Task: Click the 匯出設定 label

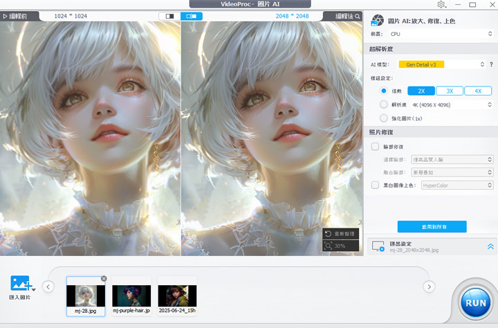Action: pyautogui.click(x=400, y=244)
